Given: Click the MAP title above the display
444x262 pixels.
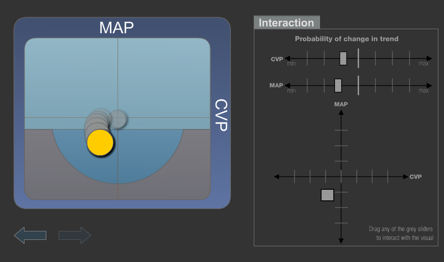Looking at the screenshot, I should [117, 27].
